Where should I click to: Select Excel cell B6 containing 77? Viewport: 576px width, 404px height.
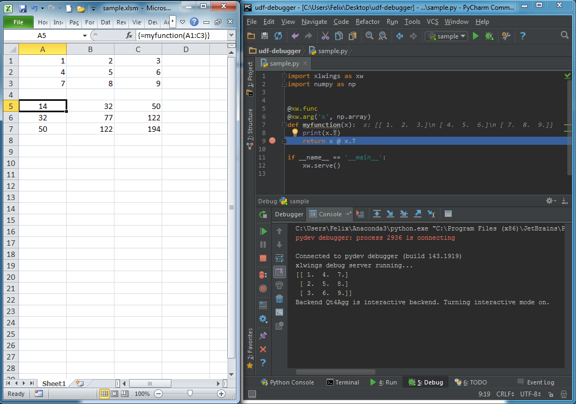[91, 118]
